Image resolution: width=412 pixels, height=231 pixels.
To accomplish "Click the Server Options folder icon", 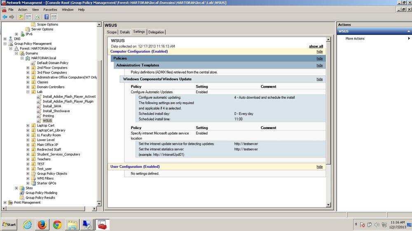I will click(x=28, y=29).
